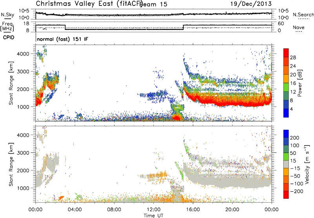This screenshot has width=314, height=218.
Task: Click the '15' label on Velocity colorbar
Action: [x=293, y=161]
